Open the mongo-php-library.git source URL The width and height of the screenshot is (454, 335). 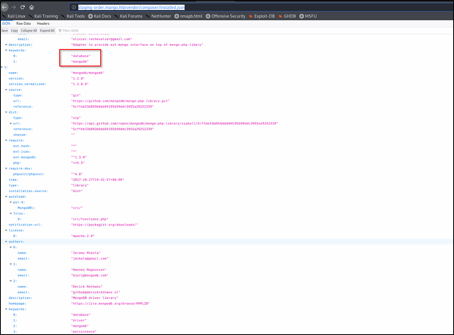coord(120,101)
